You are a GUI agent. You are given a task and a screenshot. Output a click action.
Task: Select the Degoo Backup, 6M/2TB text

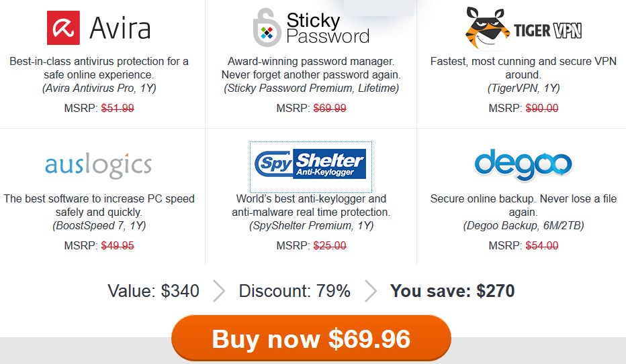(523, 225)
